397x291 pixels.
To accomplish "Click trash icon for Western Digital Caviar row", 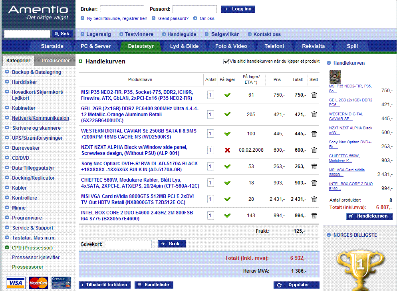I will [314, 134].
